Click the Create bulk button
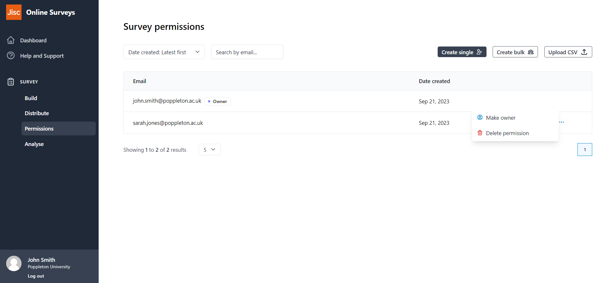616x283 pixels. point(515,52)
